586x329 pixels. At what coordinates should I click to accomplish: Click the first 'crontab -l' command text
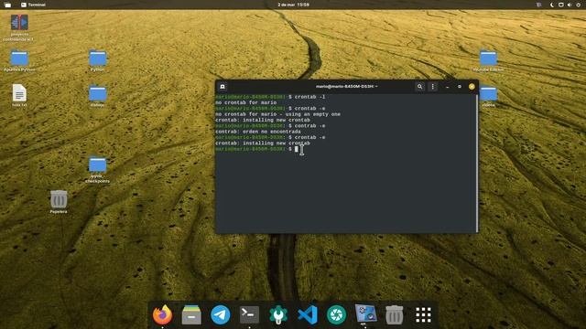pyautogui.click(x=309, y=97)
